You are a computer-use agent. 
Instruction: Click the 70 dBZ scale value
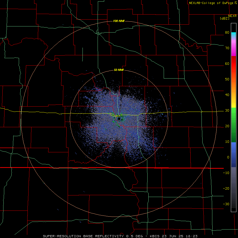pos(227,48)
